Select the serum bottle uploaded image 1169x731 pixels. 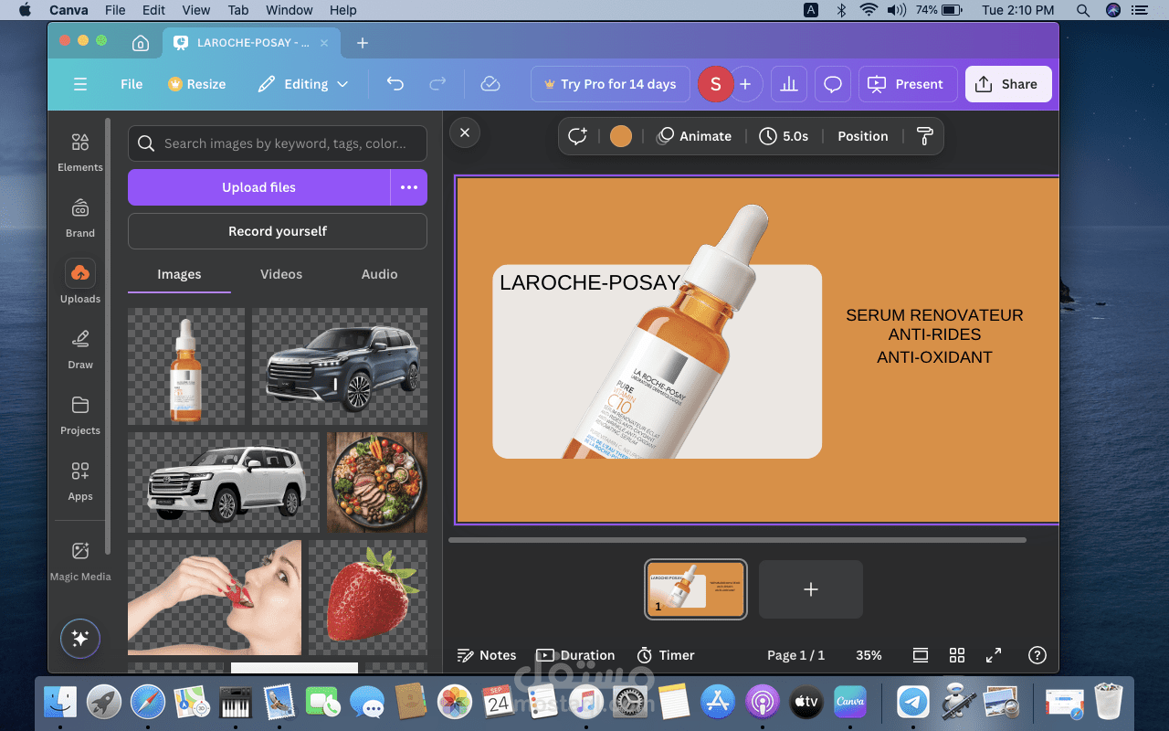[x=186, y=366]
